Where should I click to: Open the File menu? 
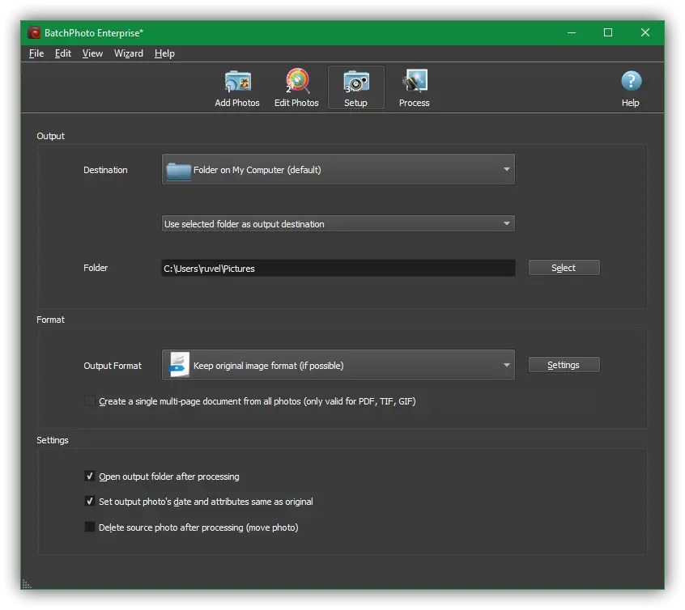pos(36,53)
